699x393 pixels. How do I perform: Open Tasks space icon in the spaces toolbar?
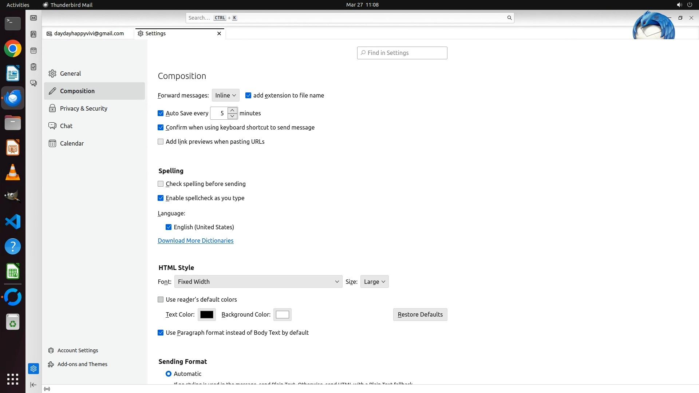(x=33, y=67)
